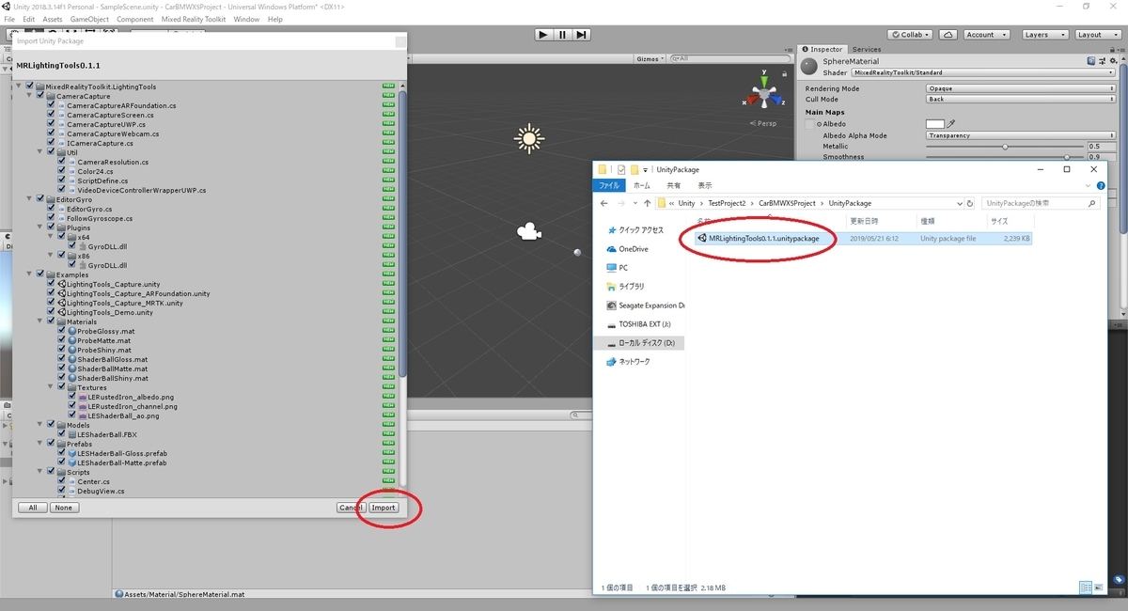This screenshot has width=1128, height=611.
Task: Select Local Disk (D:) in sidebar
Action: [639, 343]
